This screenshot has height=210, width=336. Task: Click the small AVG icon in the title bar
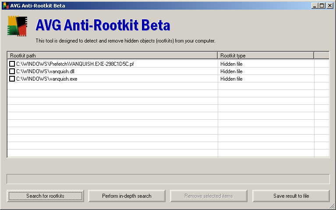[x=5, y=5]
